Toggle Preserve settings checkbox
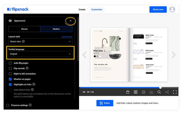This screenshot has height=115, width=182. 8,105
